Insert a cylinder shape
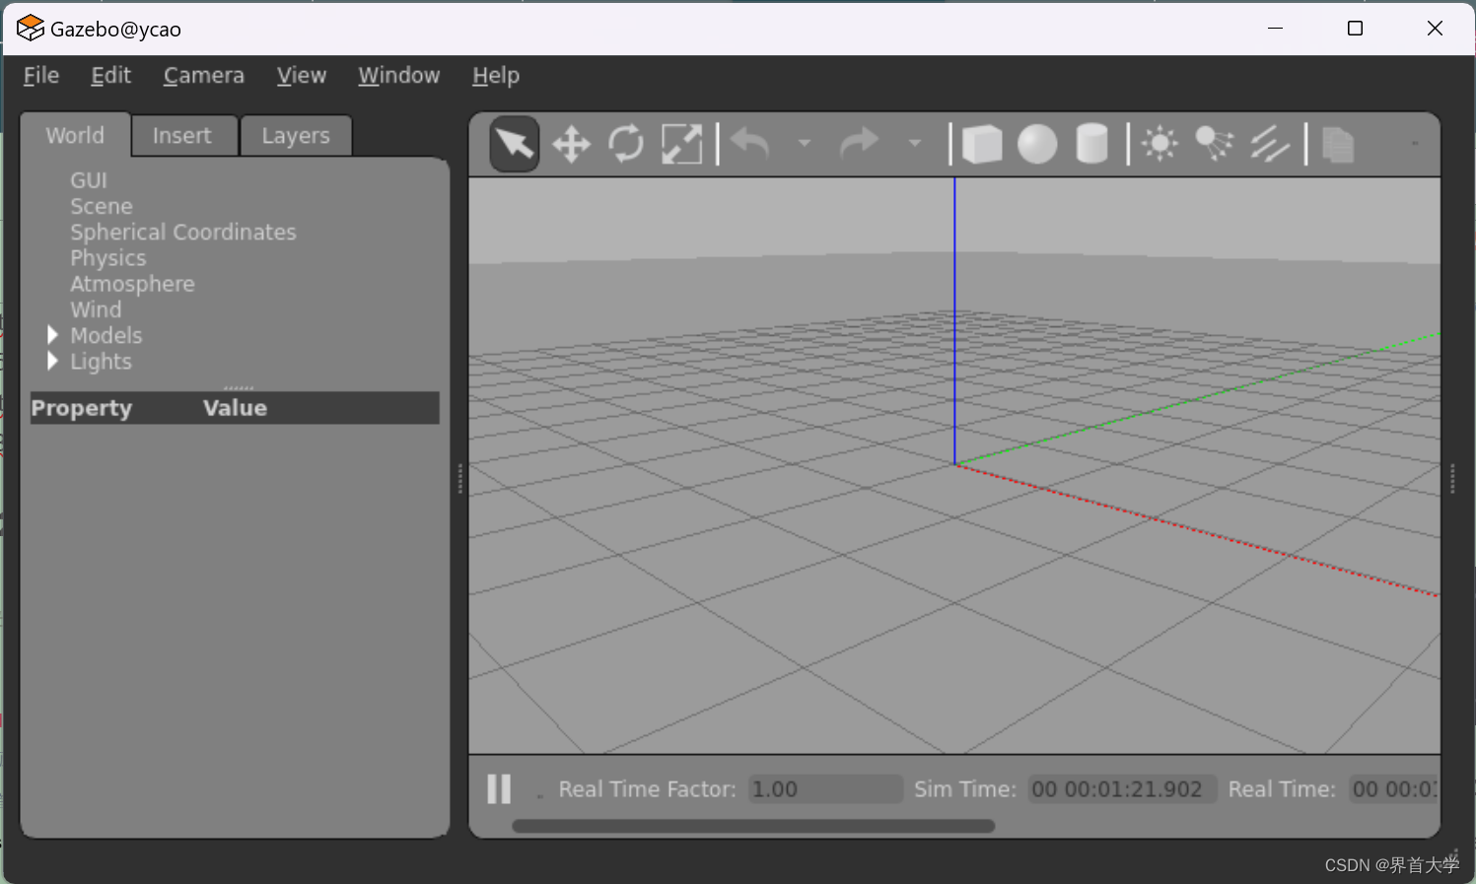This screenshot has height=884, width=1476. [1092, 144]
